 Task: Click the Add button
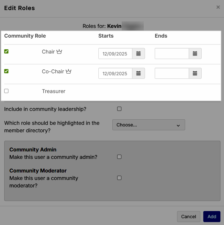(212, 217)
